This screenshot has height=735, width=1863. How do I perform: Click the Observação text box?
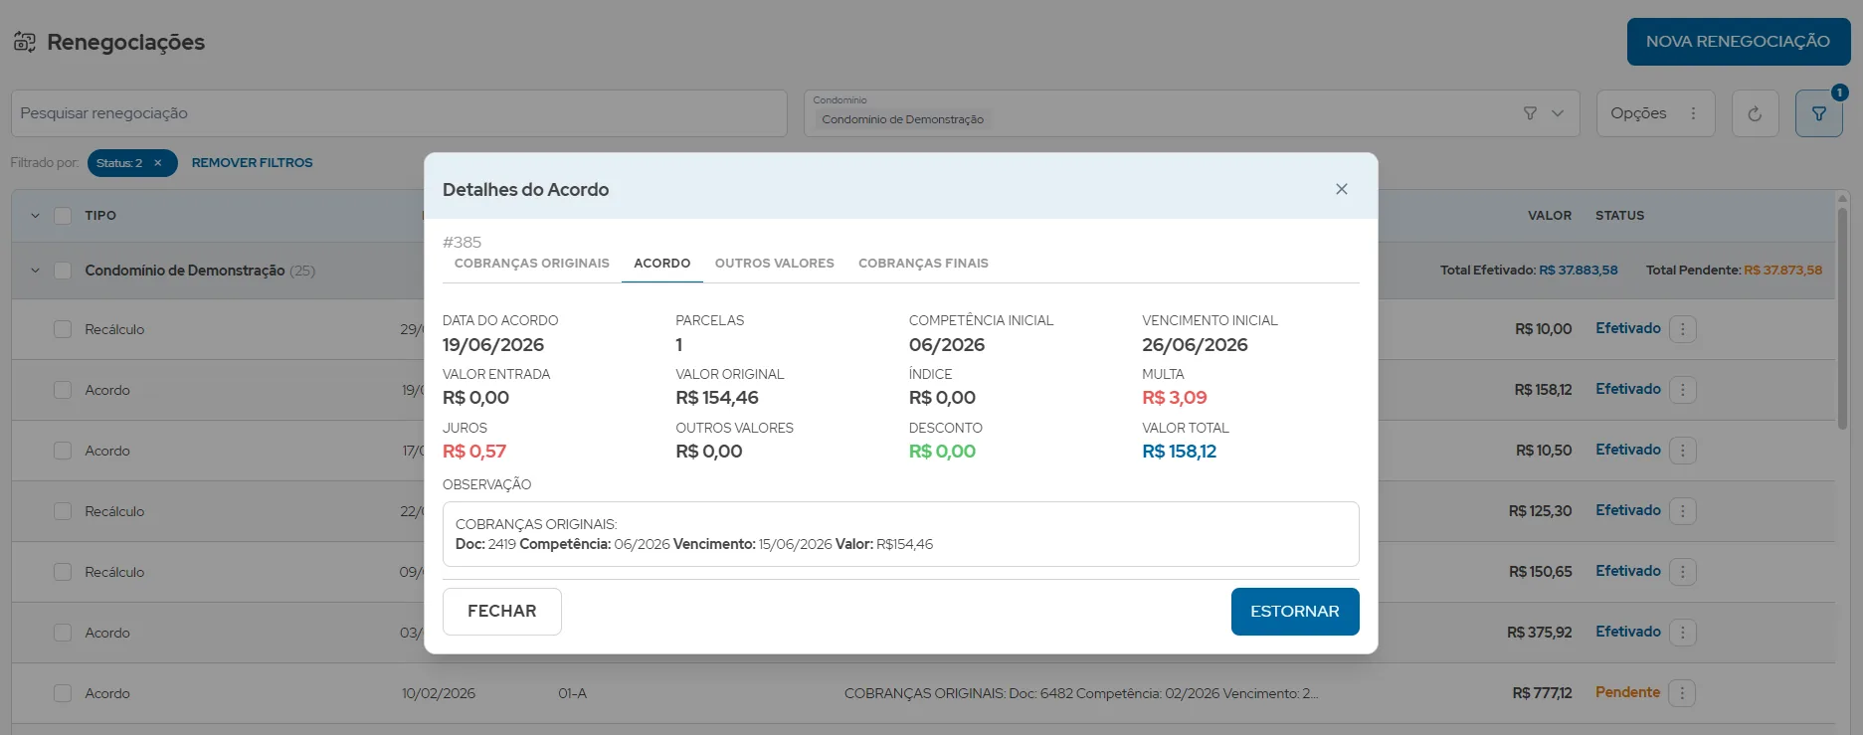[x=900, y=534]
